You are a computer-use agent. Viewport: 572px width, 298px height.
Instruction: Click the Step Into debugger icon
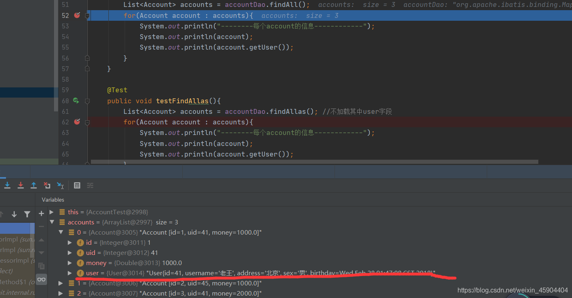(x=7, y=185)
